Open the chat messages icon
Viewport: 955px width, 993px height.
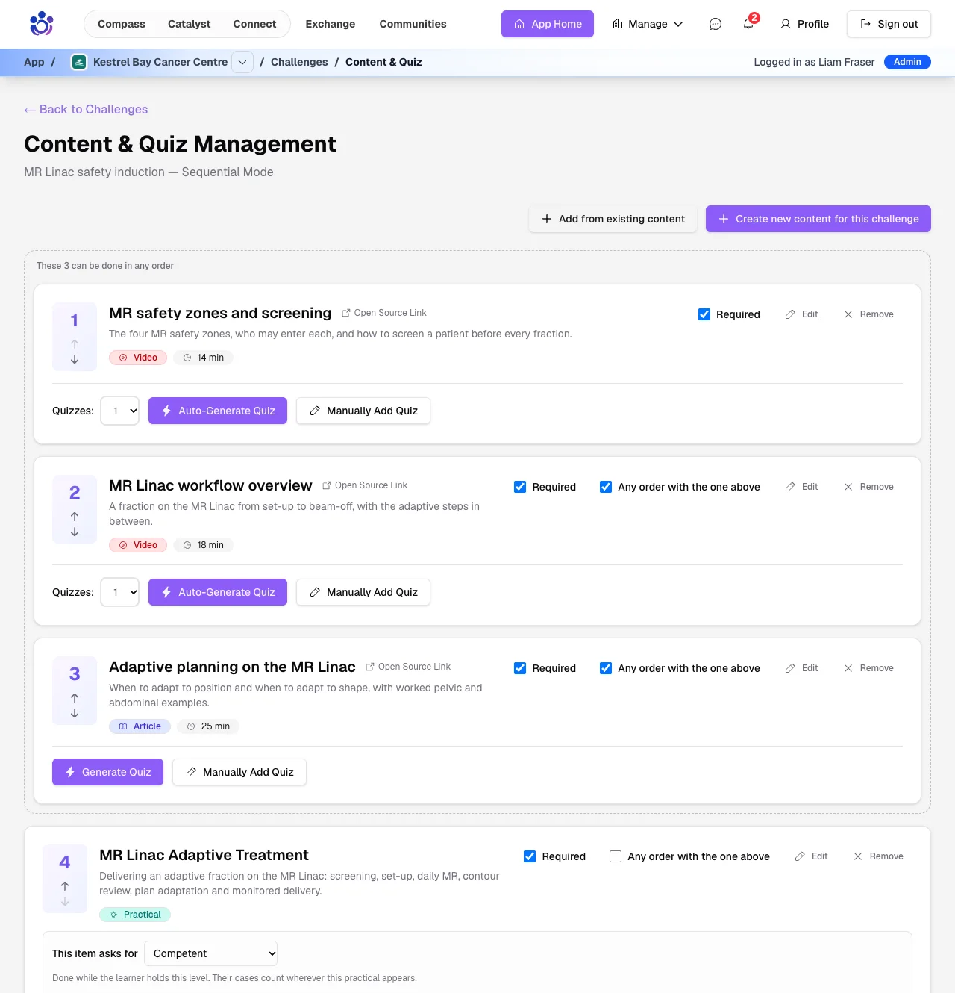(716, 24)
